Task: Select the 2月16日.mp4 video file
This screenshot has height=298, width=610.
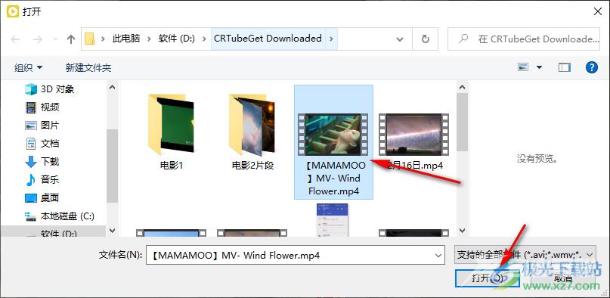Action: click(x=413, y=142)
